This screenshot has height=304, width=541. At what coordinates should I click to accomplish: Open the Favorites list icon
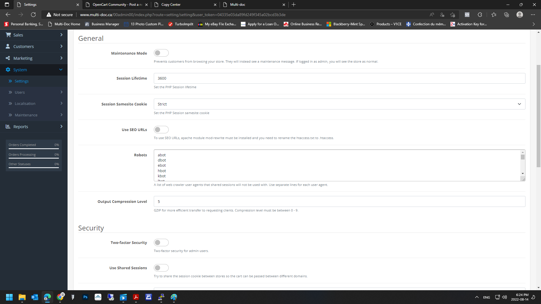point(494,15)
